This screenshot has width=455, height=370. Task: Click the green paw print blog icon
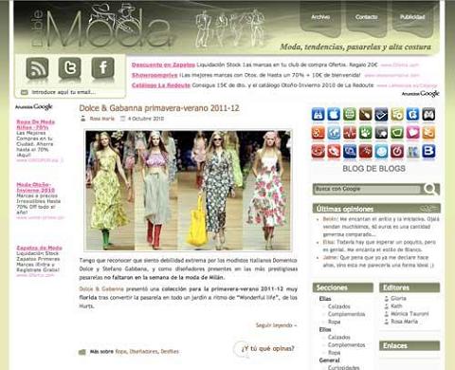coord(365,133)
